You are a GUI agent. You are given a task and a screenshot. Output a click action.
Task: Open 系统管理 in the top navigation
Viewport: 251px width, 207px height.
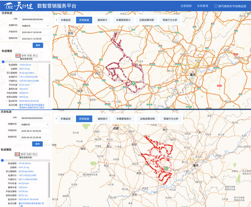202,6
